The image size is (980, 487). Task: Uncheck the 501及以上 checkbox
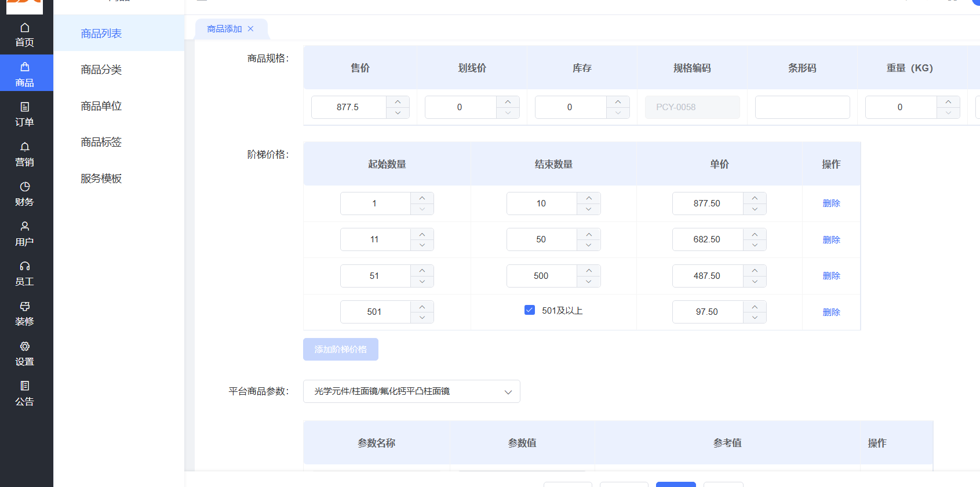pos(530,310)
